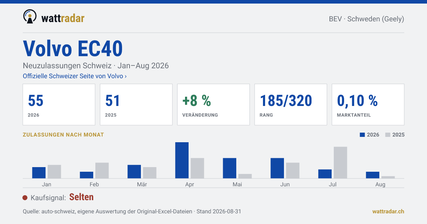
Task: Click the 2026 registrations card showing 55
Action: (59, 105)
